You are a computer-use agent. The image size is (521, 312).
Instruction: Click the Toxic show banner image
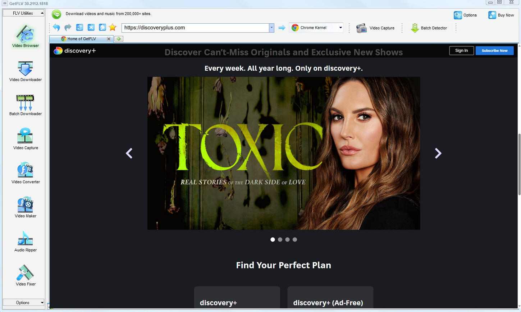coord(284,153)
